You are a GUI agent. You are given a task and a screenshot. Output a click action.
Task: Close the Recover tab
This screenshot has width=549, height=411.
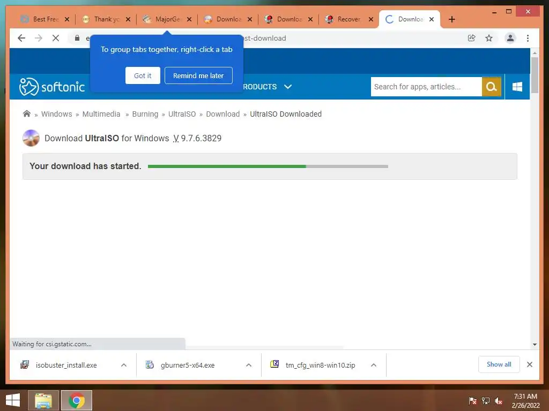371,19
